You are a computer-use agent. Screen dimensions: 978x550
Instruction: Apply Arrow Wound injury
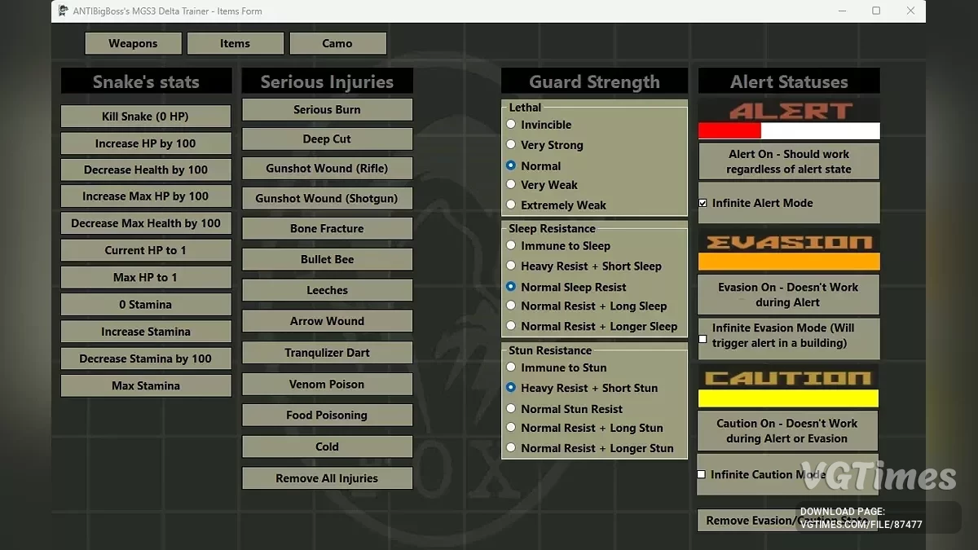point(327,321)
